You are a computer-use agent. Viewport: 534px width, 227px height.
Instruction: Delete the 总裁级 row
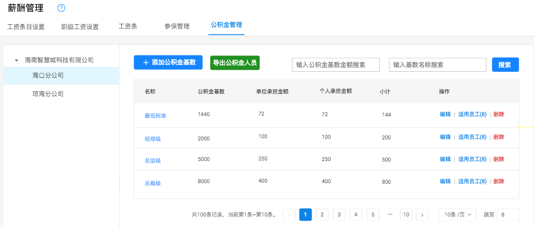(499, 182)
